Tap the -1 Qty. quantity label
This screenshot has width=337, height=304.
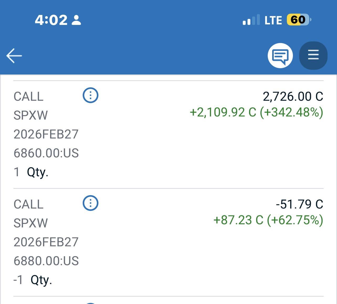point(33,280)
